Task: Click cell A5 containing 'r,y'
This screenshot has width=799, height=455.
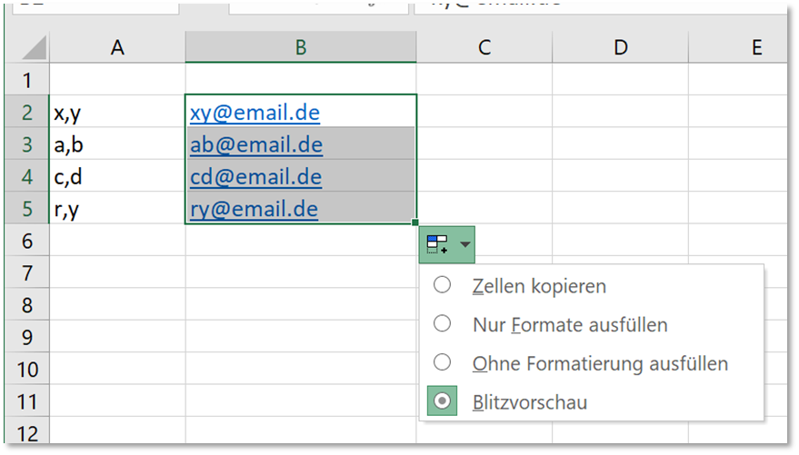Action: click(x=117, y=209)
